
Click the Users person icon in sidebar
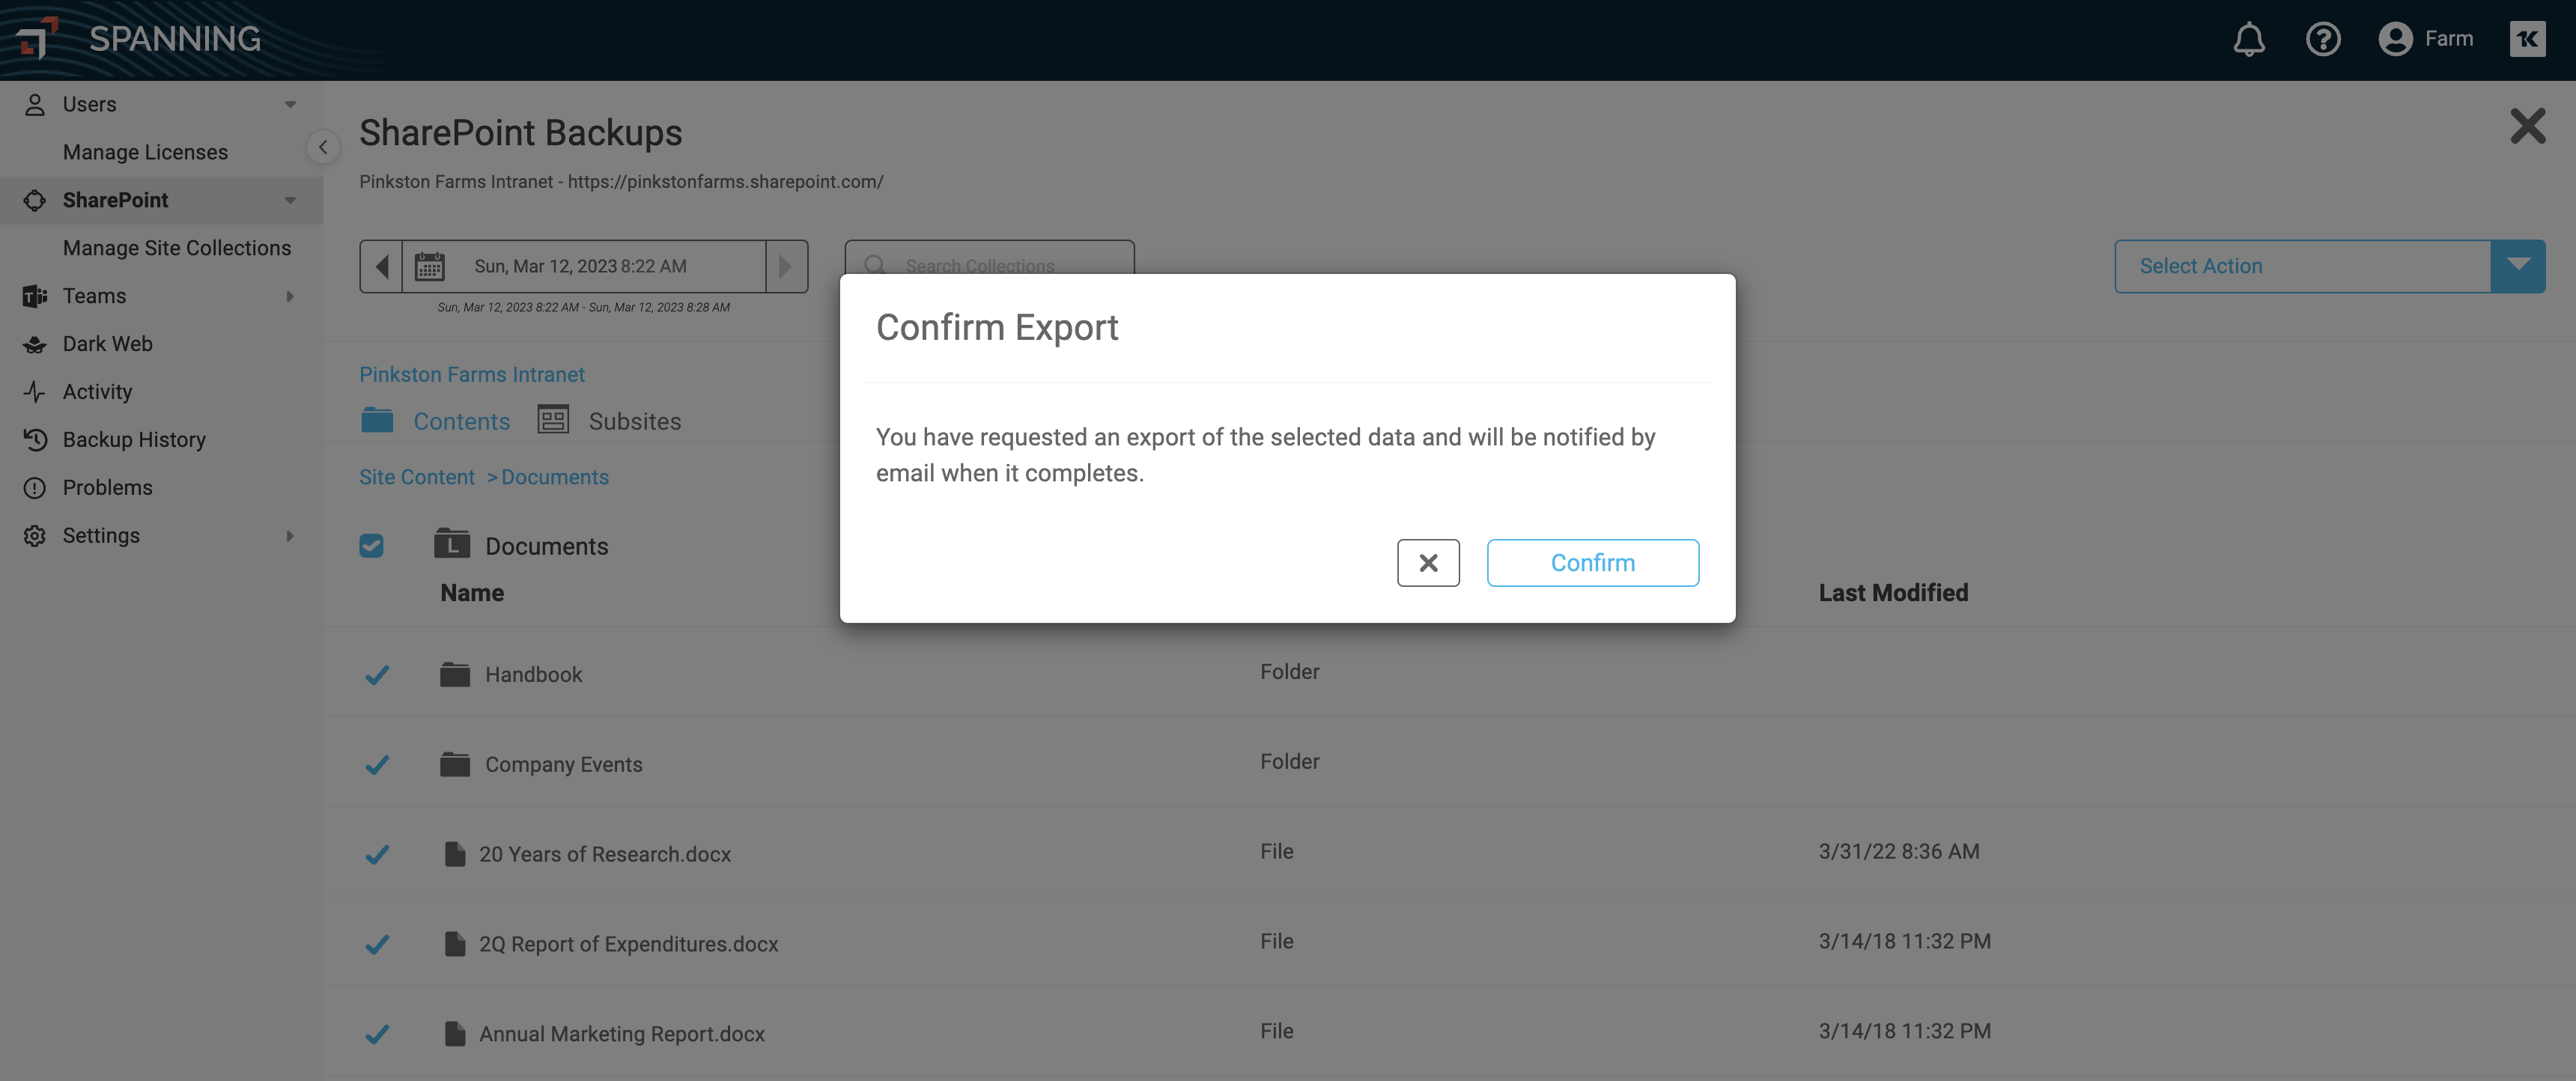pyautogui.click(x=35, y=104)
